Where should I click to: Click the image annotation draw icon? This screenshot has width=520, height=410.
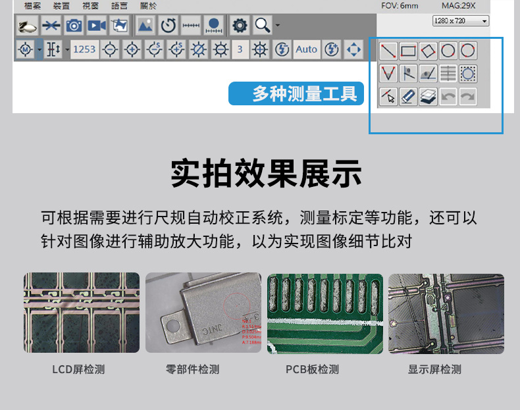119,25
